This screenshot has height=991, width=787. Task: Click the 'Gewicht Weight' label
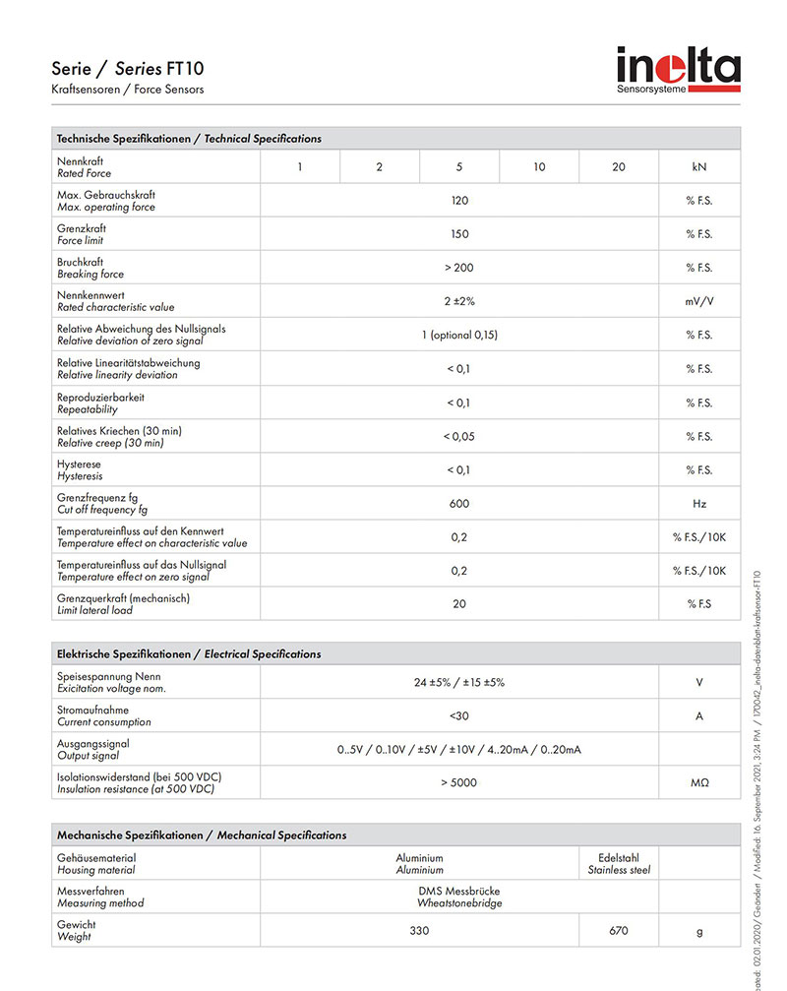point(76,930)
